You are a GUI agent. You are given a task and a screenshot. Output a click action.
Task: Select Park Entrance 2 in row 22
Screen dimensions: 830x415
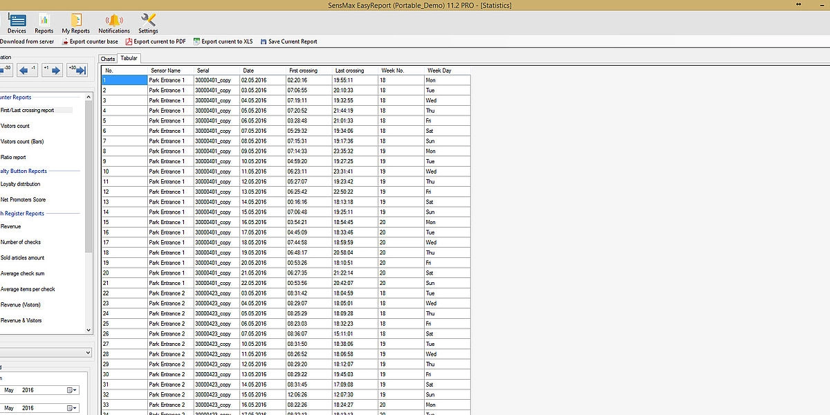171,293
